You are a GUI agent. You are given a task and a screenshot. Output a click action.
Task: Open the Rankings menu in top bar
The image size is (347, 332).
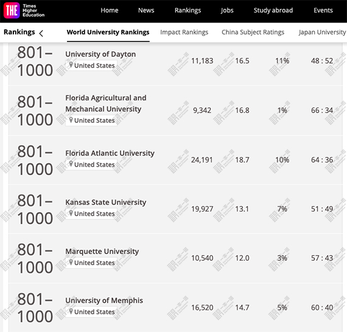(x=188, y=10)
